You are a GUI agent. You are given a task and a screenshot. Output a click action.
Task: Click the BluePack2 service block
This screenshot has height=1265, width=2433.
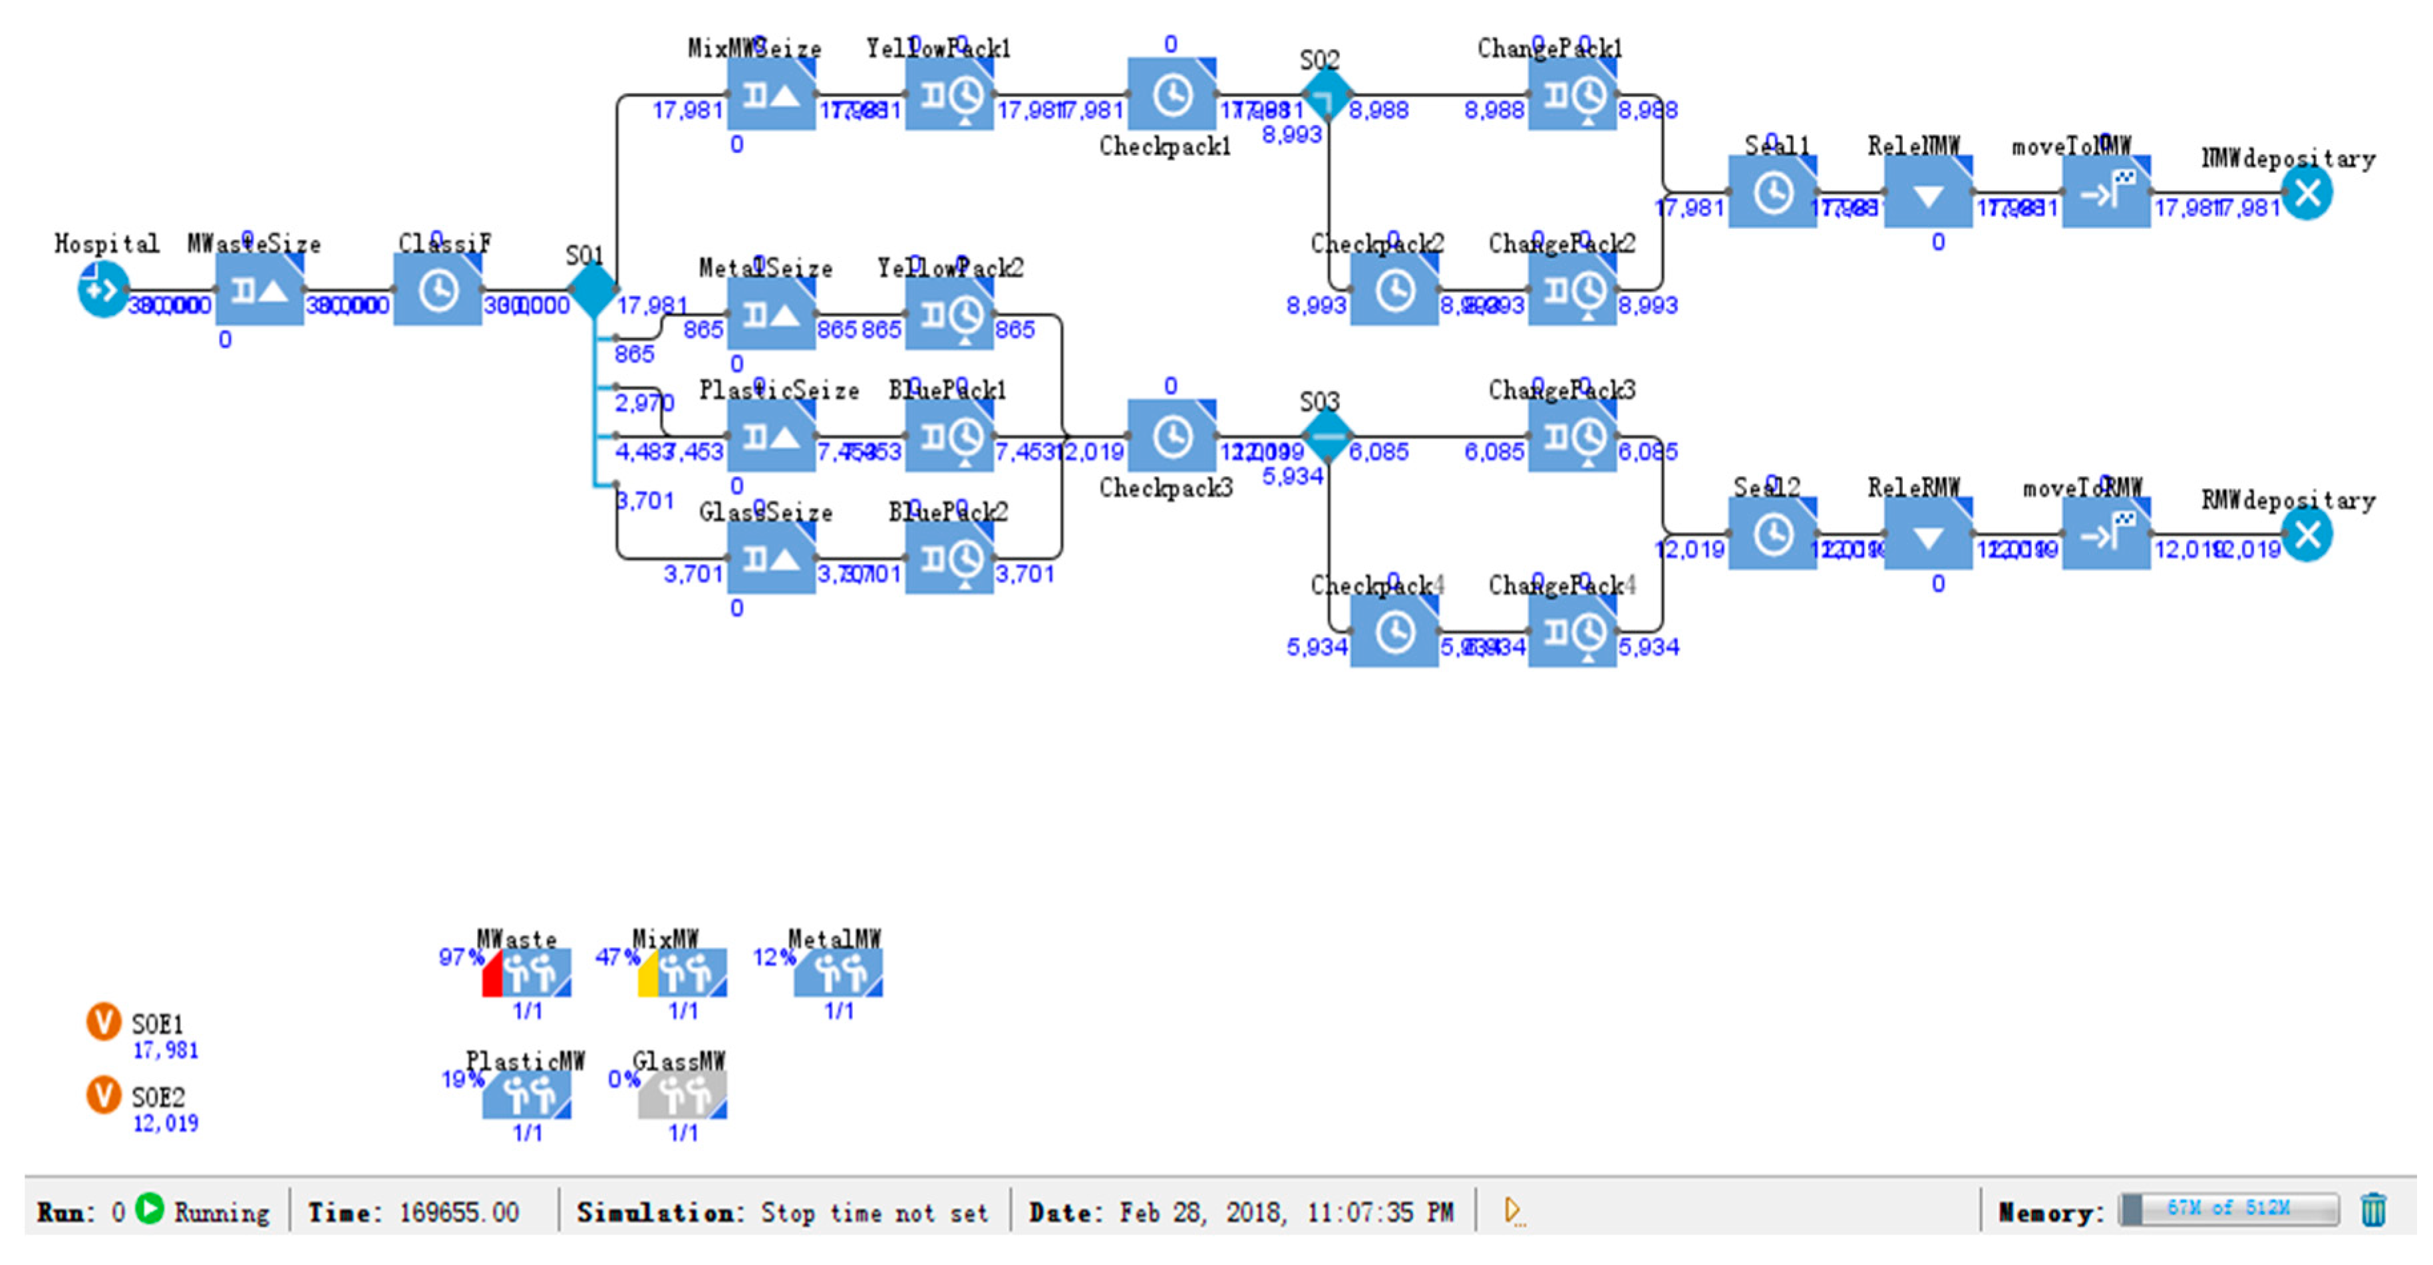click(949, 559)
